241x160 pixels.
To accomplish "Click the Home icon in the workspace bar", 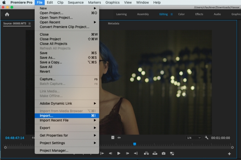I will click(x=7, y=14).
